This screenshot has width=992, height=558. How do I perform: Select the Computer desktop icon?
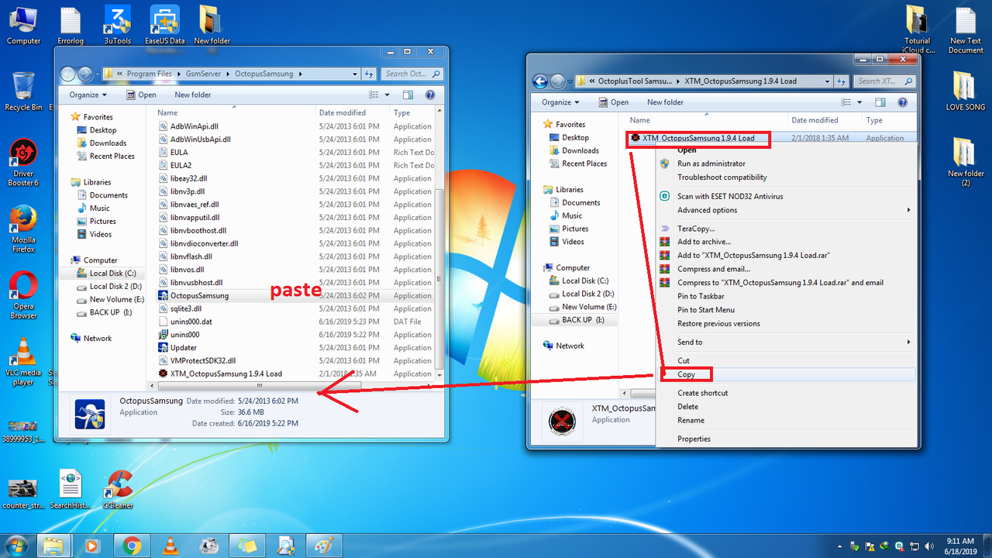[23, 25]
